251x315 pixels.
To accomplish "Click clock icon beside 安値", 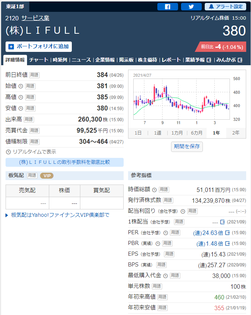I will [x=21, y=109].
